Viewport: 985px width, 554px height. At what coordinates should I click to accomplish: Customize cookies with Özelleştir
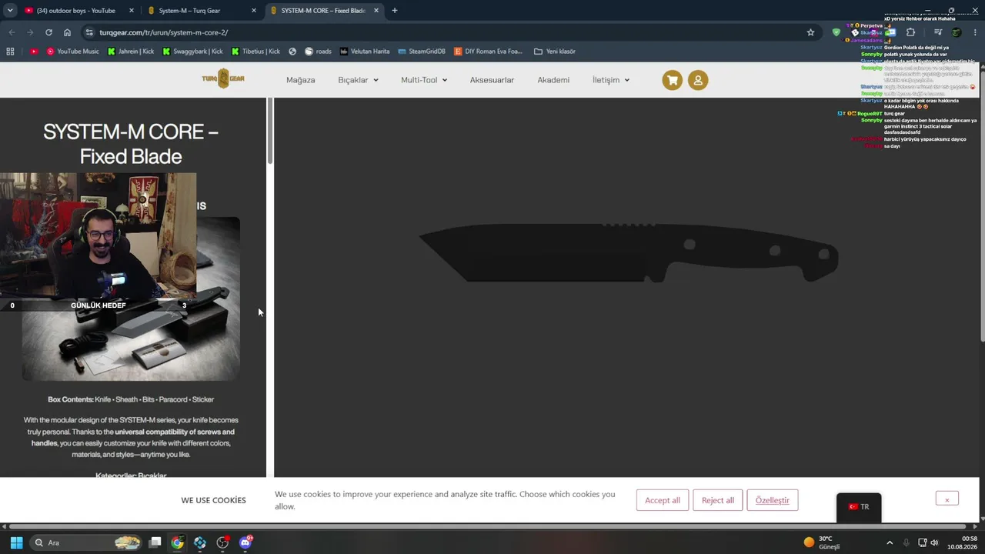point(773,500)
